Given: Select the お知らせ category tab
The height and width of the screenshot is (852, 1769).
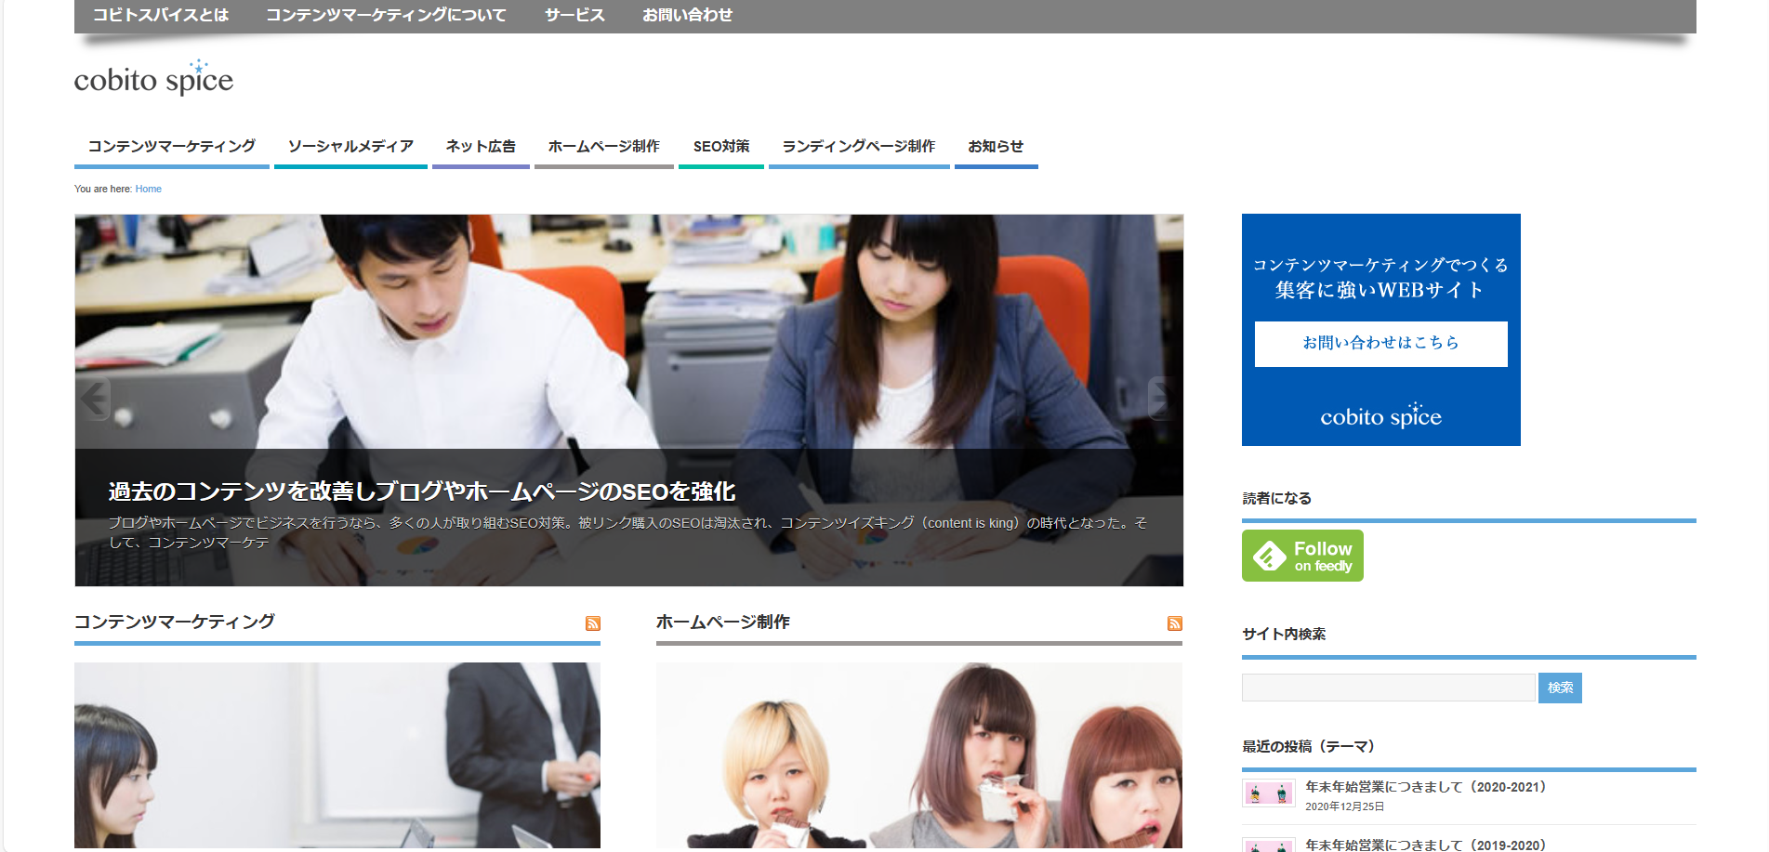Looking at the screenshot, I should (x=996, y=147).
